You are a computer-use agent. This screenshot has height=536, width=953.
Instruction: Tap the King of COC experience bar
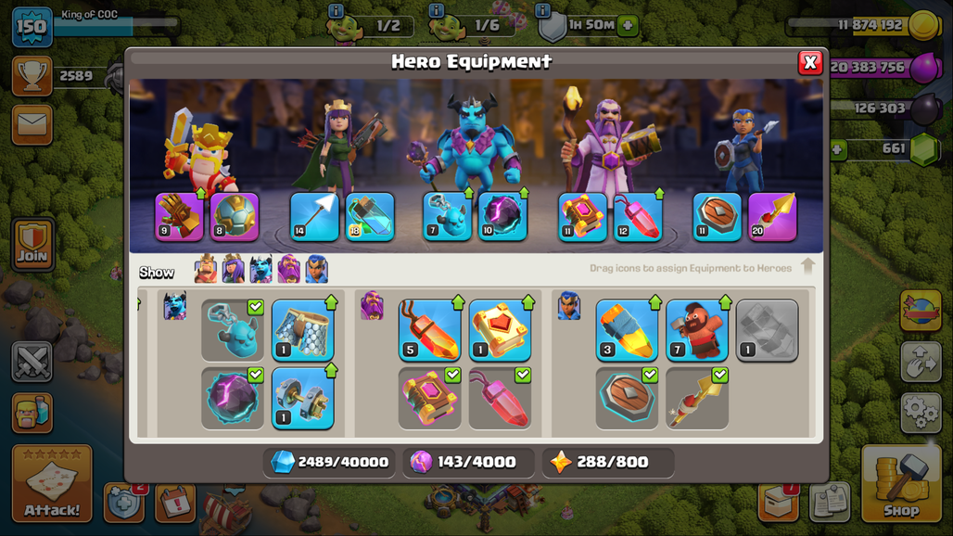coord(116,26)
